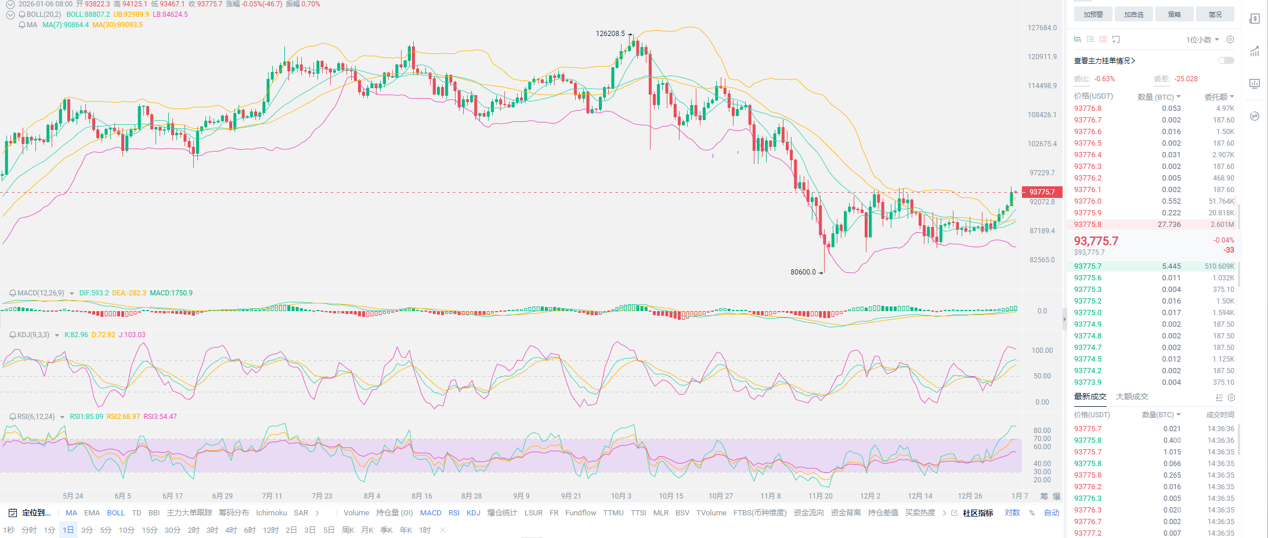The image size is (1268, 538).
Task: Open the order book settings hexagon icon
Action: point(1230,39)
